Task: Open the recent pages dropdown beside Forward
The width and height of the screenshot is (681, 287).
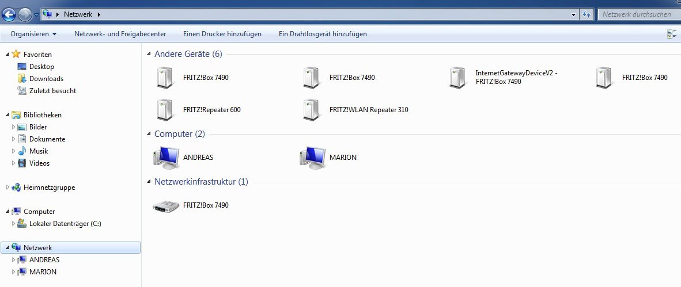Action: [36, 15]
